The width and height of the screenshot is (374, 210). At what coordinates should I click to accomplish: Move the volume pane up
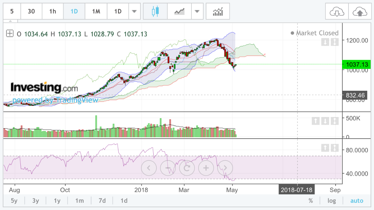point(315,121)
